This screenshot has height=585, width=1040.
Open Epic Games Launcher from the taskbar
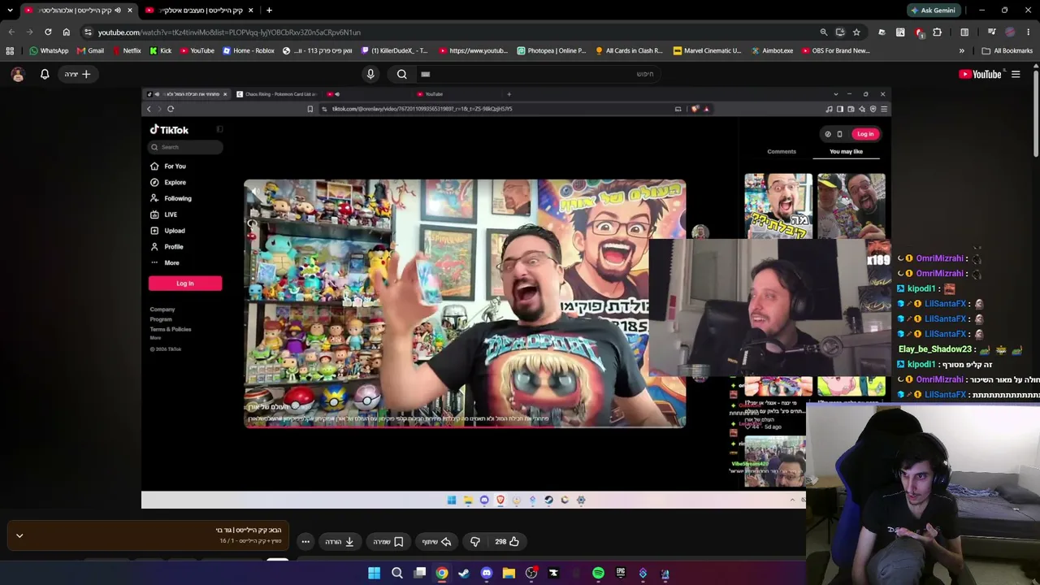[621, 574]
